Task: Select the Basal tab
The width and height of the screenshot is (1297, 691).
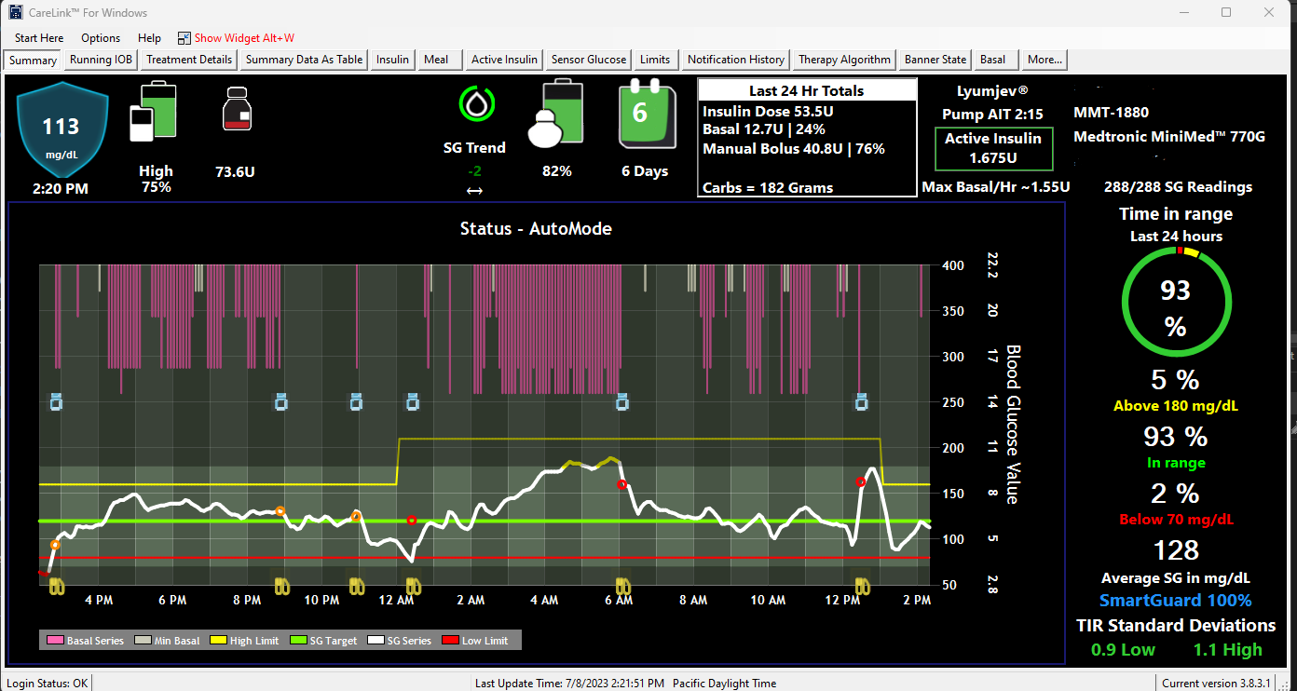Action: [996, 60]
